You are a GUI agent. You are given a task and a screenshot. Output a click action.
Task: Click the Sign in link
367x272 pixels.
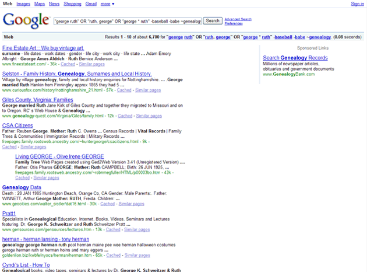358,4
